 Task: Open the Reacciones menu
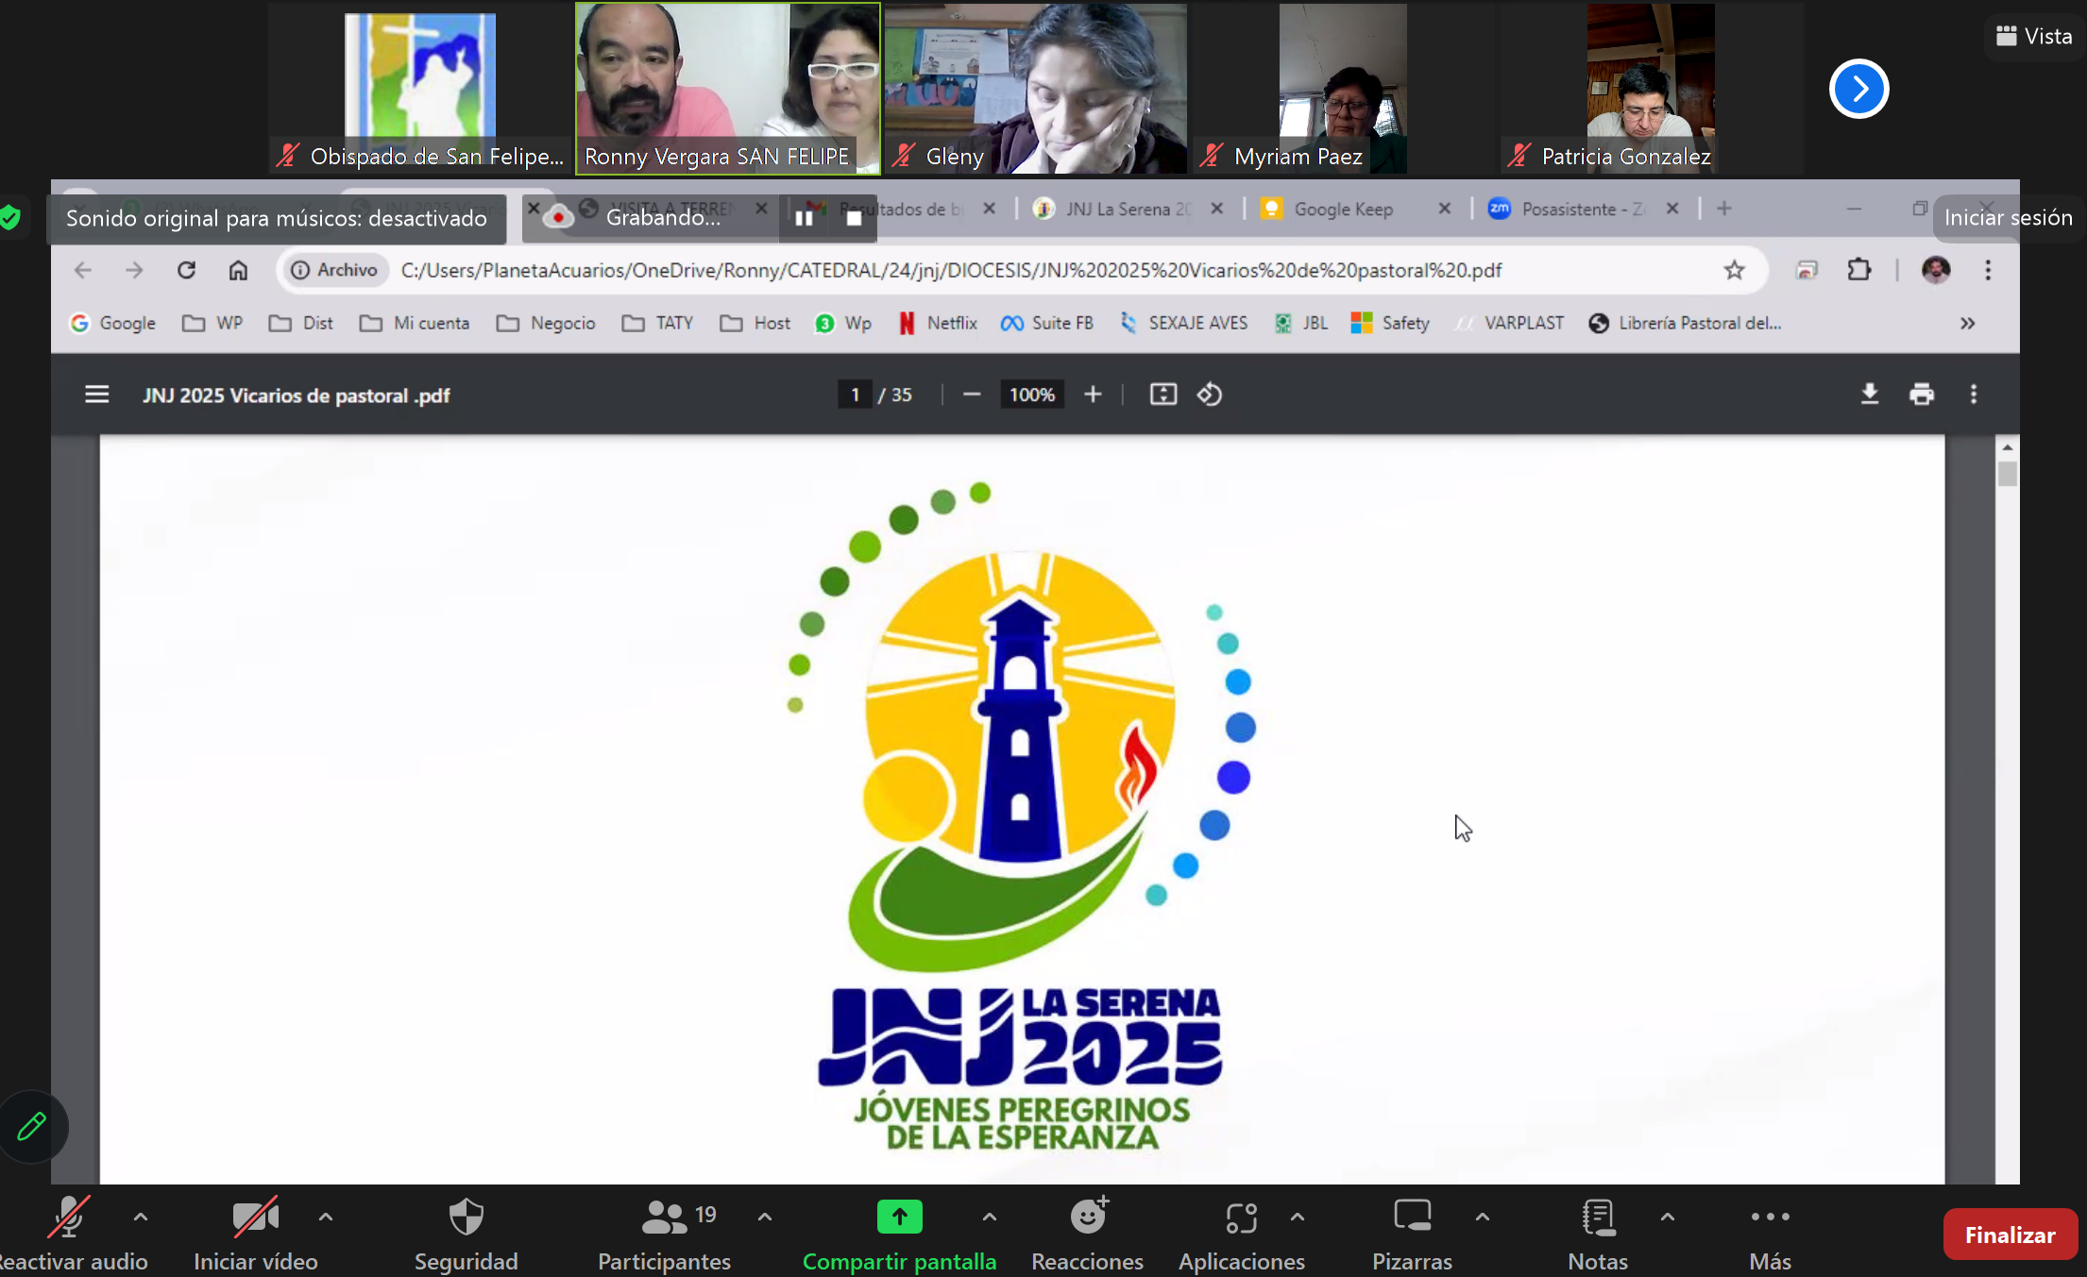coord(1088,1234)
